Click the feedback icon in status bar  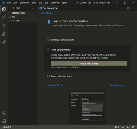pos(128,127)
